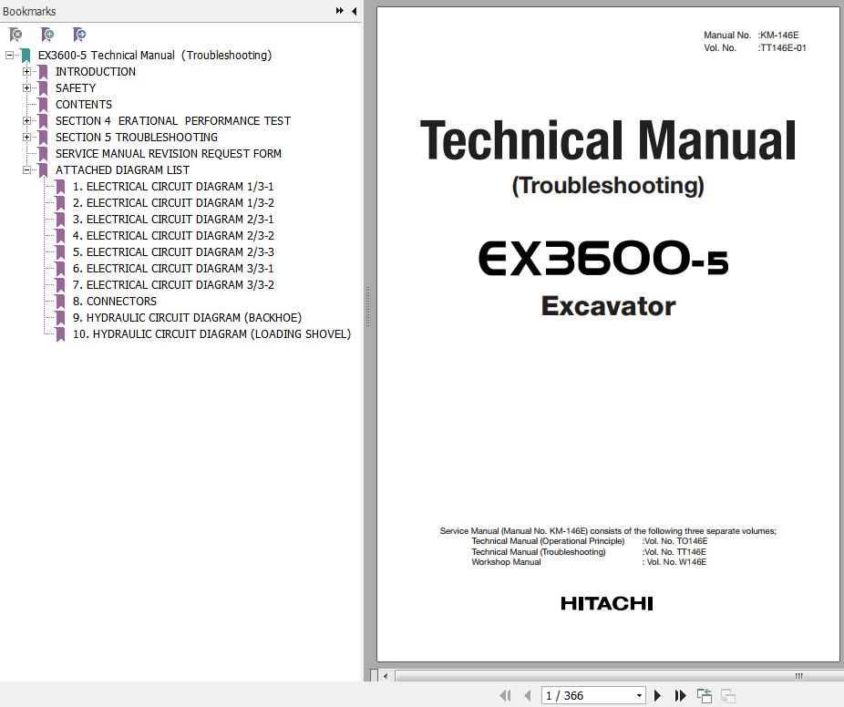
Task: Open the page number dropdown arrow
Action: tap(639, 695)
